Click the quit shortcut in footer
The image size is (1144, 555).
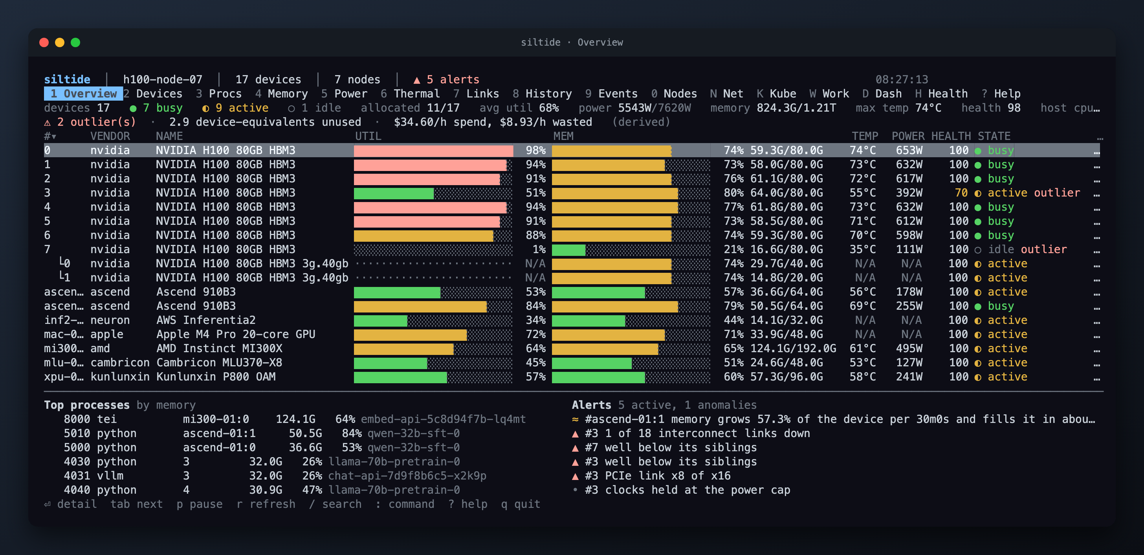click(x=521, y=504)
